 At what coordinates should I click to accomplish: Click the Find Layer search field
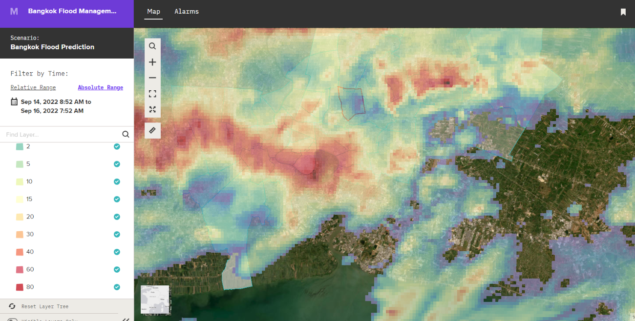pyautogui.click(x=61, y=135)
